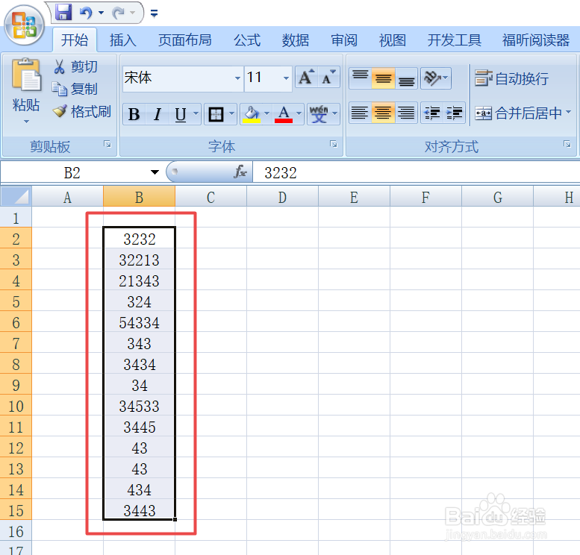Click 合并后居中 merge and center
Image resolution: width=580 pixels, height=555 pixels.
click(x=519, y=113)
